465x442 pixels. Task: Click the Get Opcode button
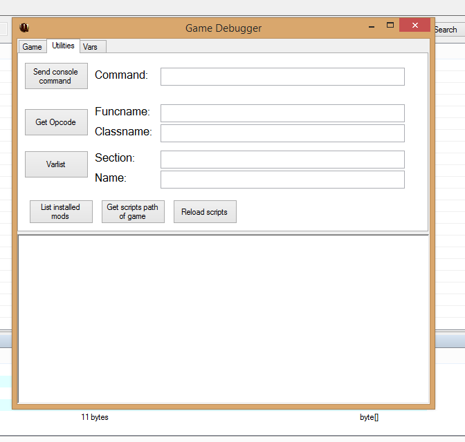(56, 122)
